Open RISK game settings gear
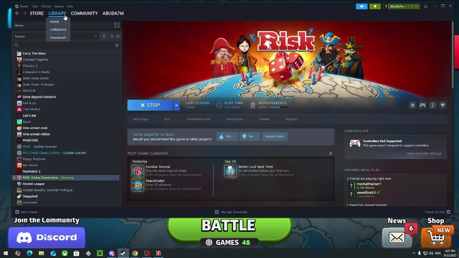 [x=412, y=105]
